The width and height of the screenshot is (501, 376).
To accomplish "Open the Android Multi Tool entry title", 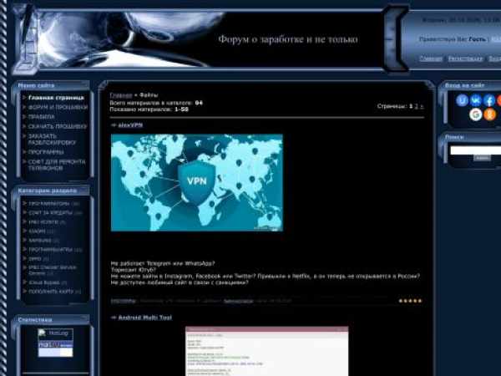I will click(144, 318).
